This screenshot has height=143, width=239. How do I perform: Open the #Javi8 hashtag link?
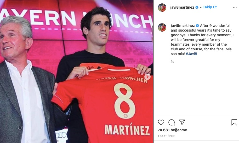click(x=191, y=54)
